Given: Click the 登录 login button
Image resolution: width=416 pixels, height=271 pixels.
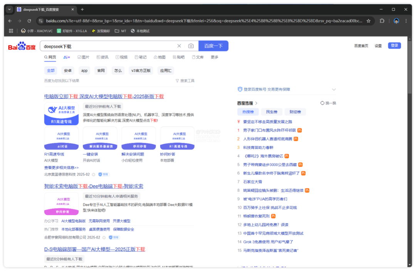Looking at the screenshot, I should pyautogui.click(x=394, y=46).
